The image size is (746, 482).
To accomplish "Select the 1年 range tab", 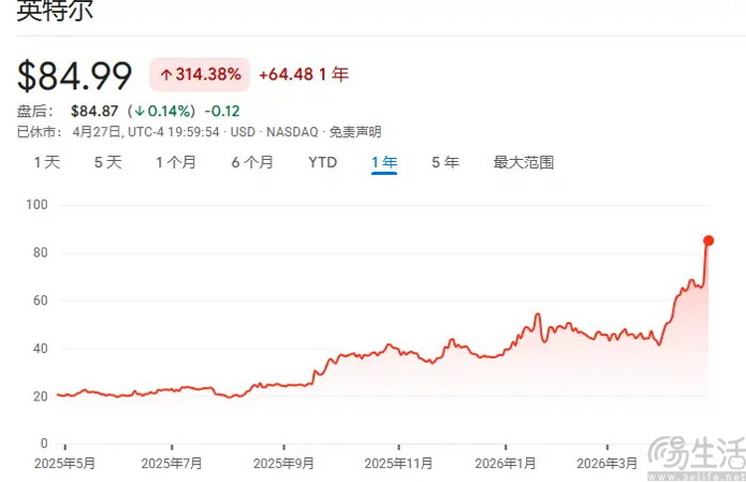I will [x=384, y=163].
